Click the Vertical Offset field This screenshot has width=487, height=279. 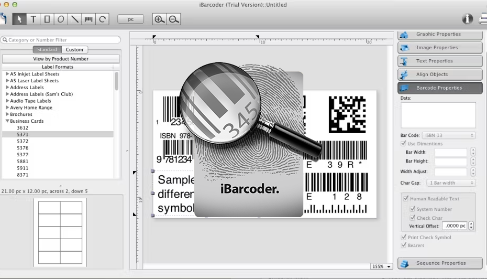455,226
